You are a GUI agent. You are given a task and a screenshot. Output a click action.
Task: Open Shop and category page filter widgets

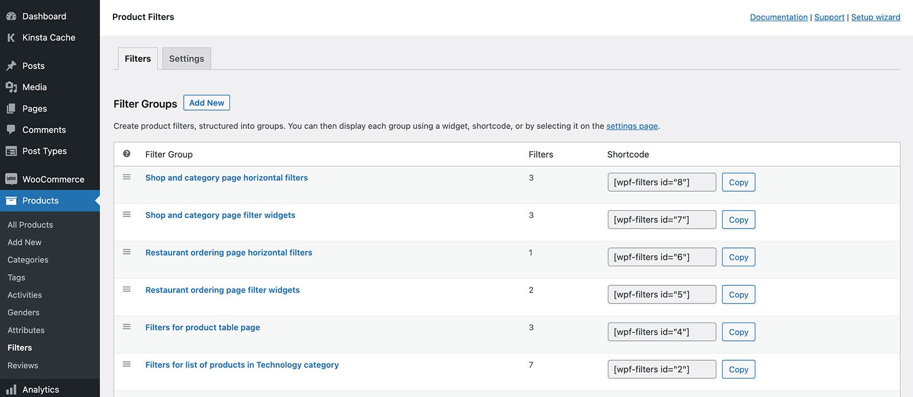[x=220, y=215]
